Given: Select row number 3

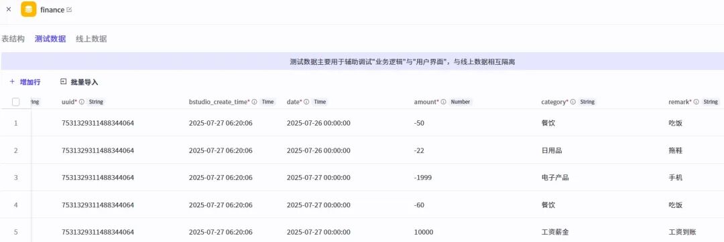Looking at the screenshot, I should [15, 178].
